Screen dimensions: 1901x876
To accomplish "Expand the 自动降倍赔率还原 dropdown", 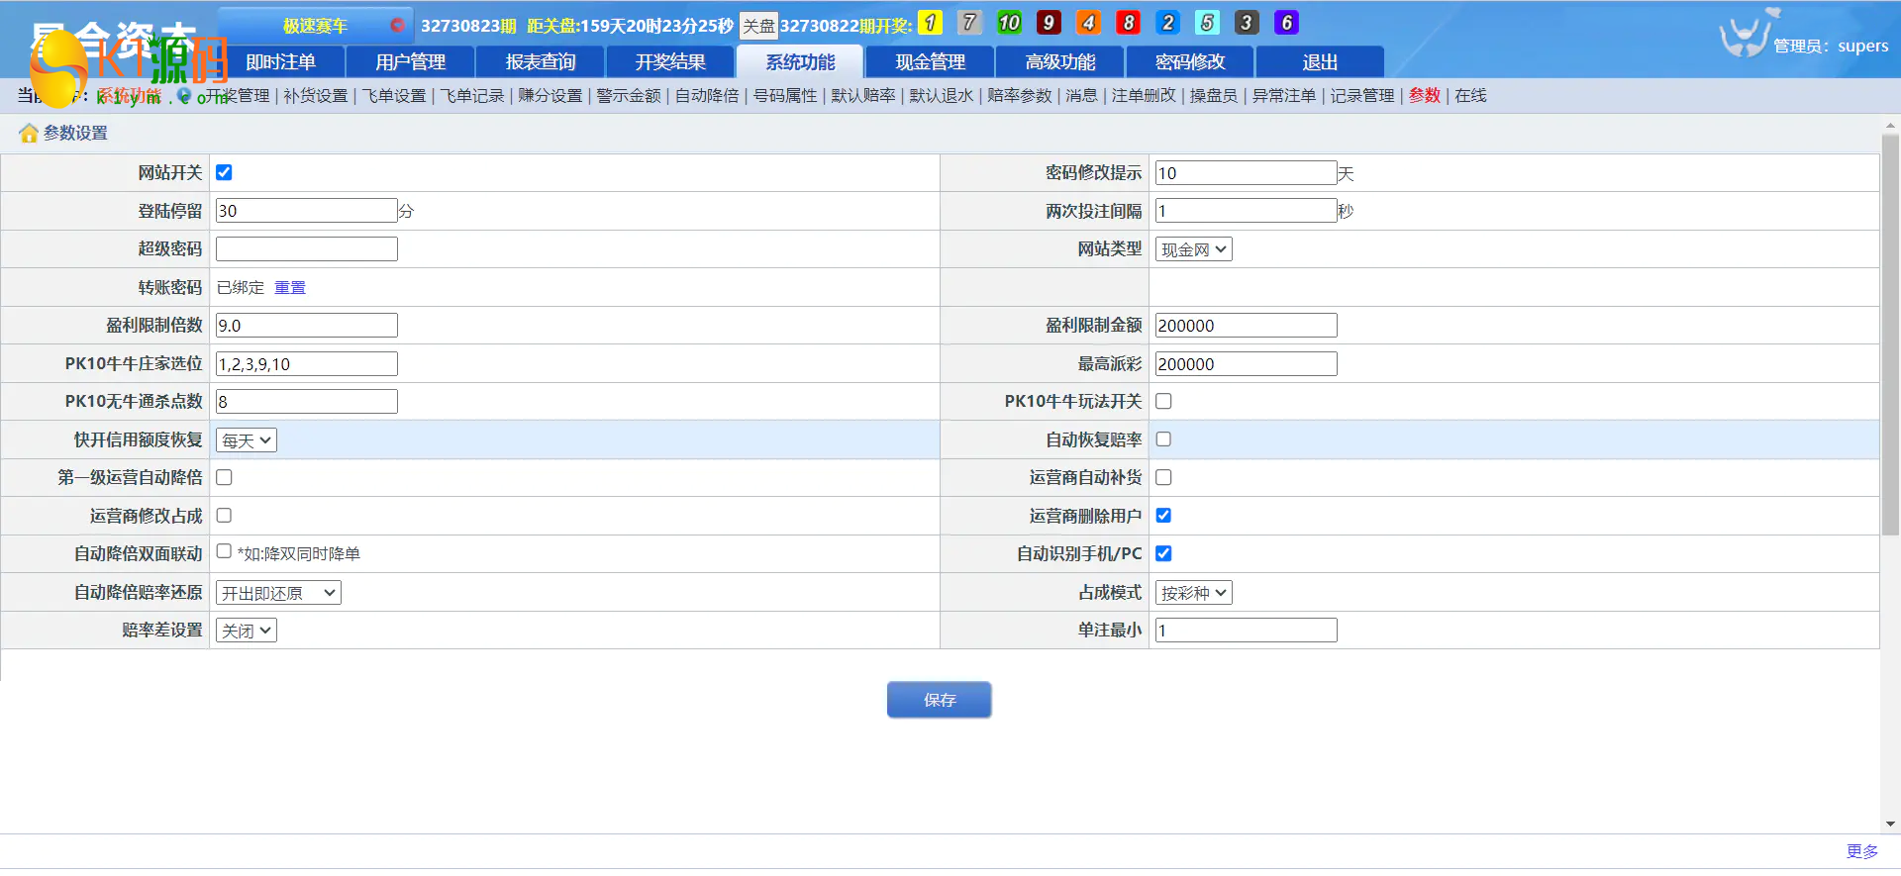I will pos(278,593).
